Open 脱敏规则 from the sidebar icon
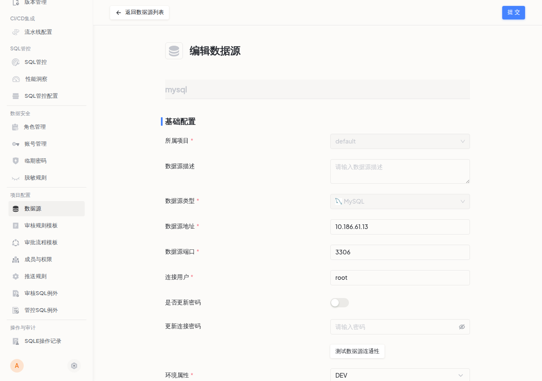The height and width of the screenshot is (381, 542). click(15, 178)
